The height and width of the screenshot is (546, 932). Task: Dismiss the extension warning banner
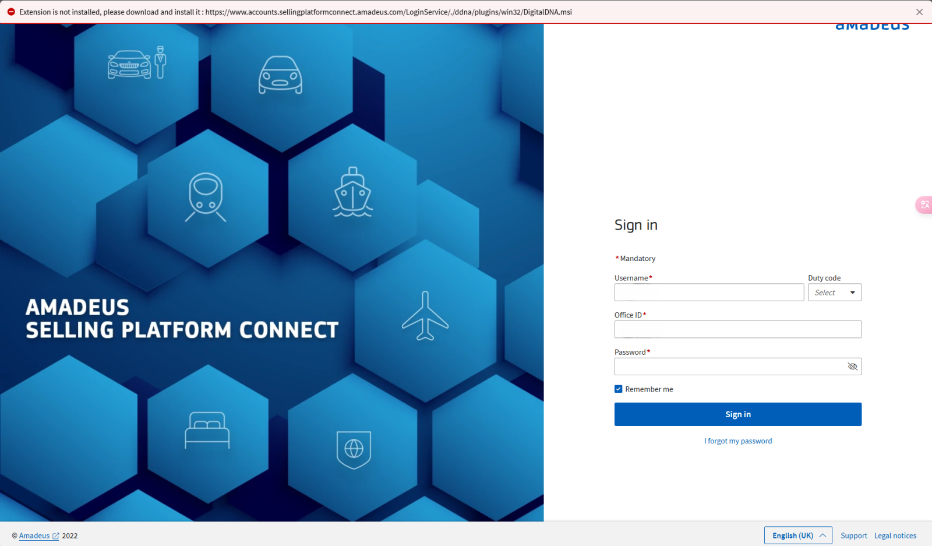pyautogui.click(x=919, y=12)
